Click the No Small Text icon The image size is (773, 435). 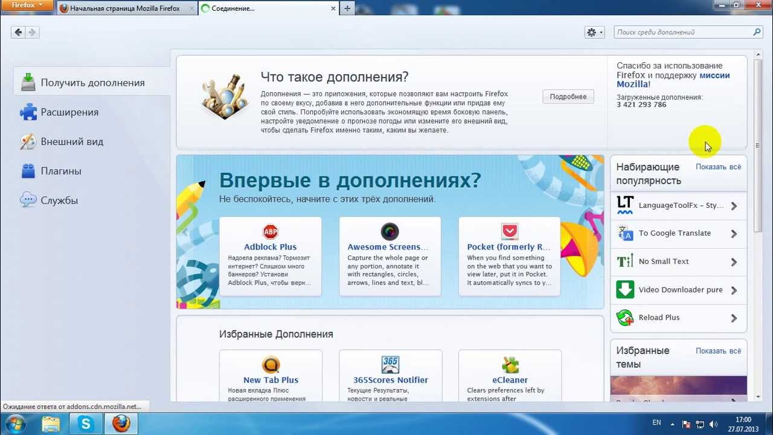[x=625, y=262]
